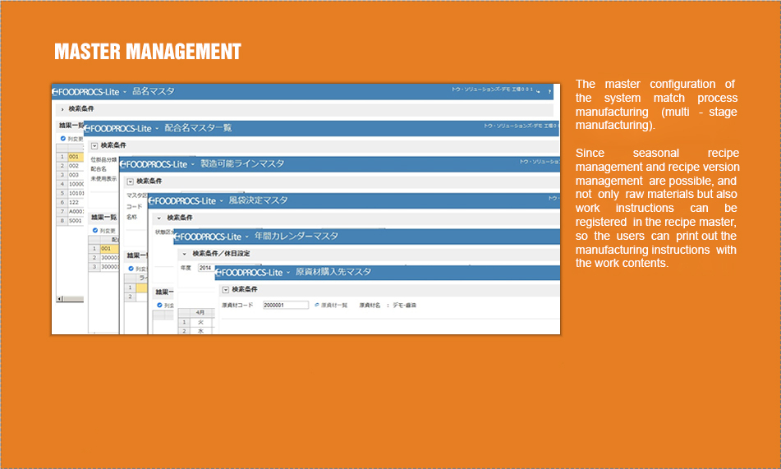Expand 検索条件 section in 品名マスタ window
Viewport: 781px width, 469px height.
(x=62, y=108)
